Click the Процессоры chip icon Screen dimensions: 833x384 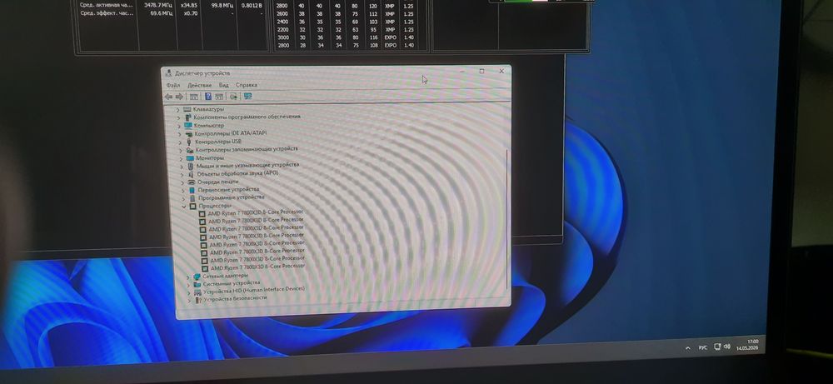pos(193,206)
